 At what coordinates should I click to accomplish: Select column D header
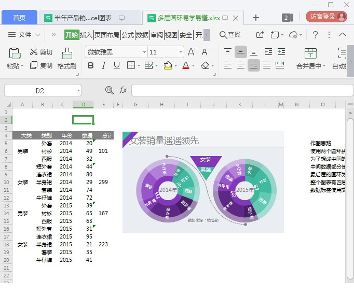[x=83, y=104]
